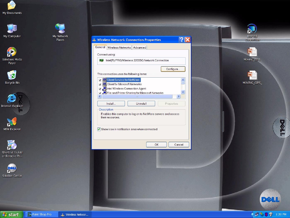Cancel the connection properties dialog
This screenshot has height=218, width=290.
click(x=179, y=144)
